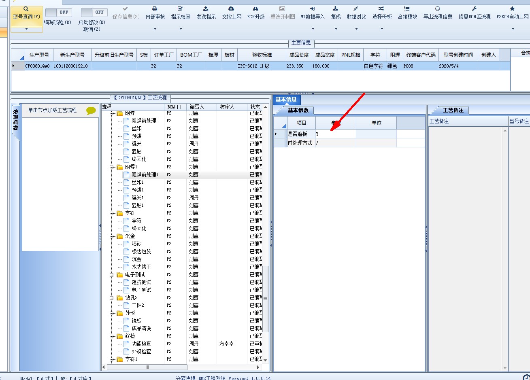Viewport: 530px width, 380px height.
Task: Click the folder icon beside 电子测试
Action: coord(120,274)
